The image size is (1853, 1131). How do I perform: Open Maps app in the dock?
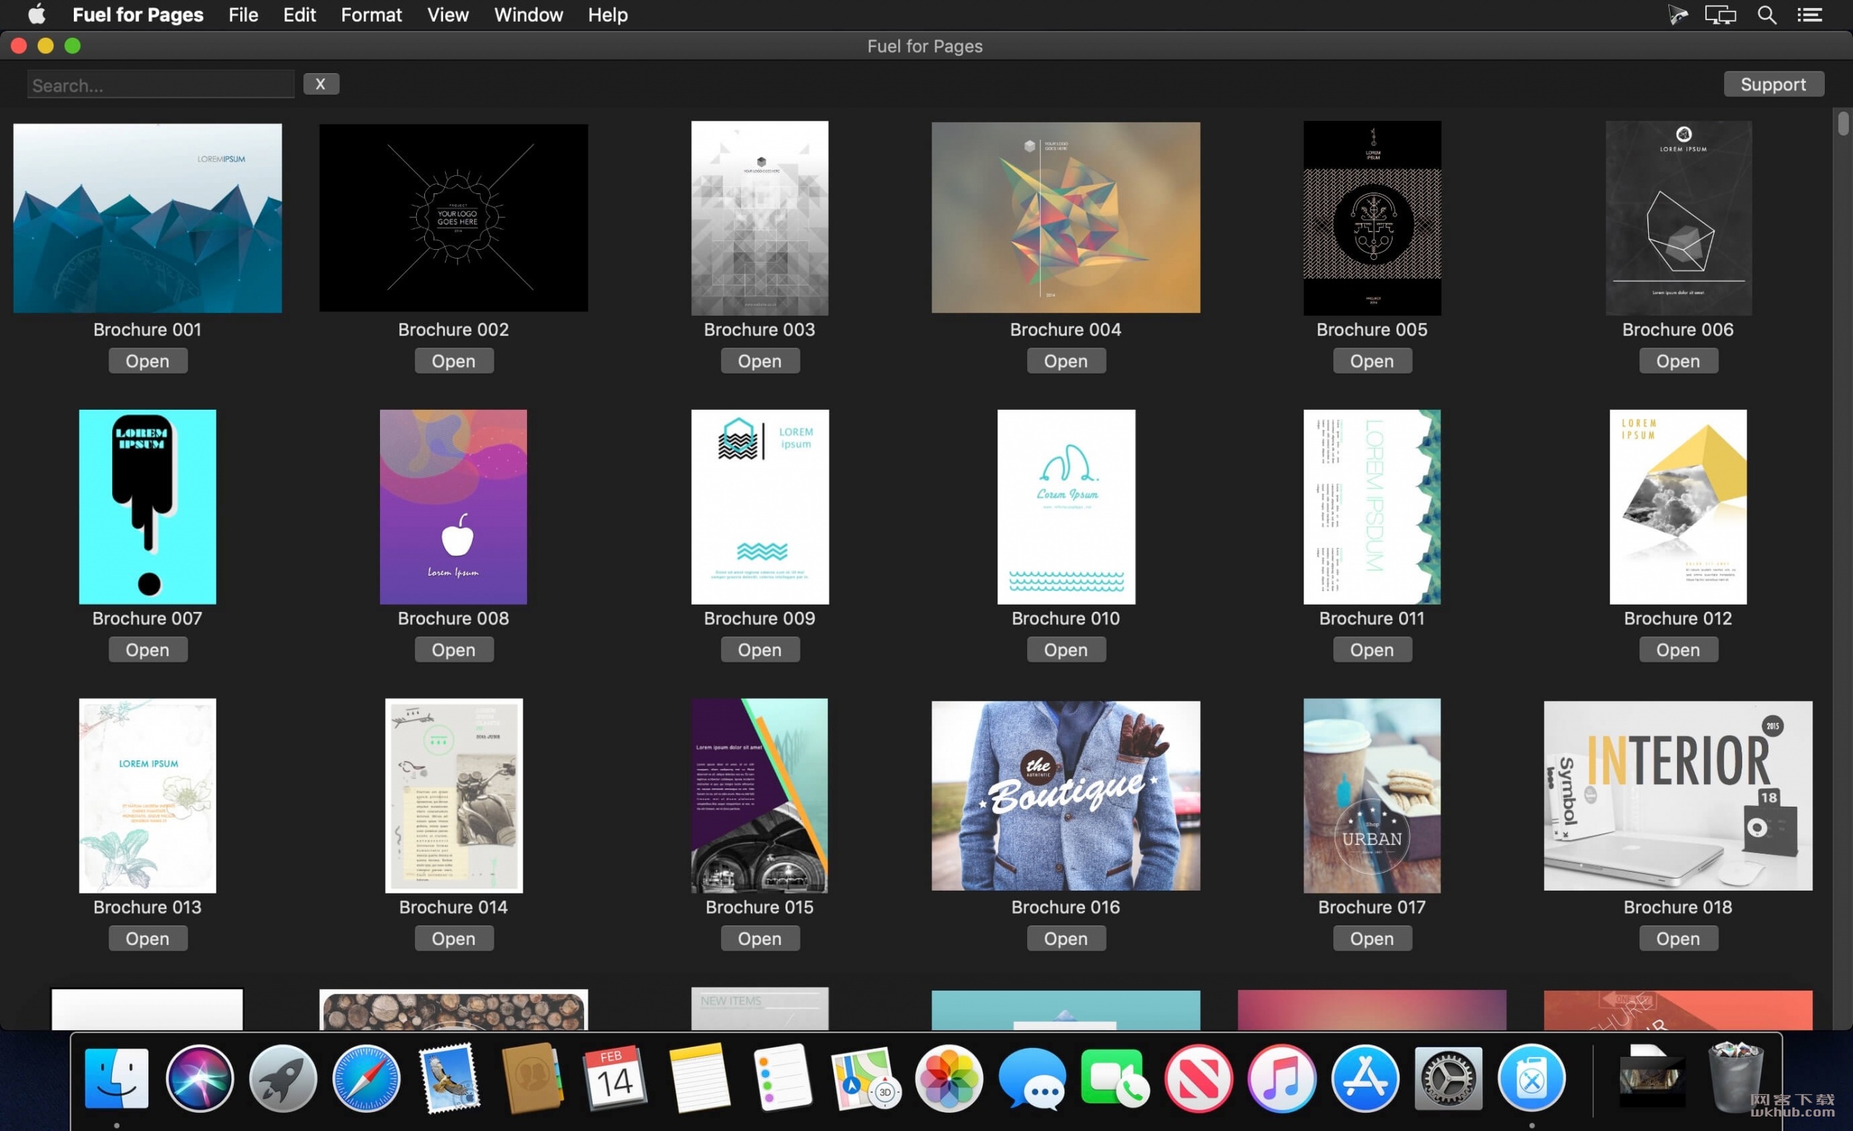click(865, 1078)
